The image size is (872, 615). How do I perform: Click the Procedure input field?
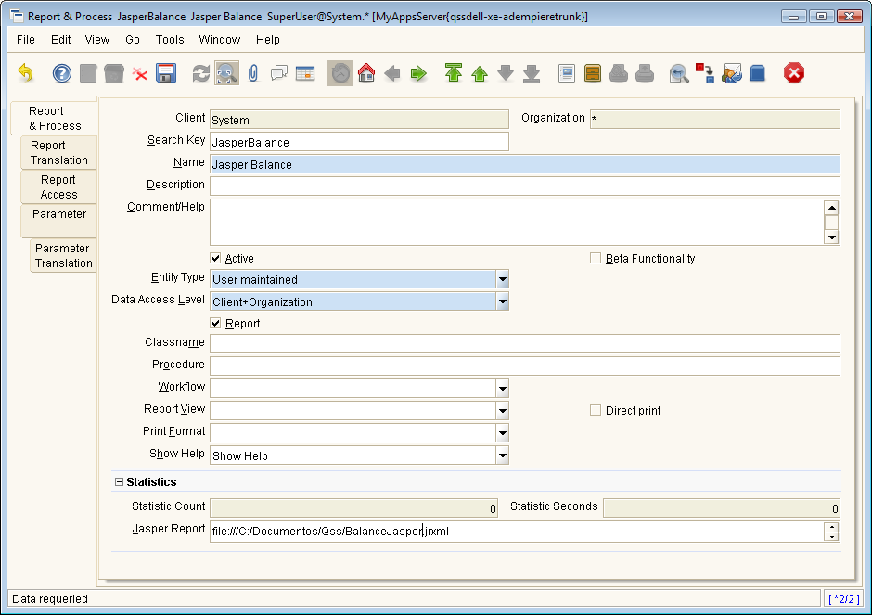pos(524,365)
